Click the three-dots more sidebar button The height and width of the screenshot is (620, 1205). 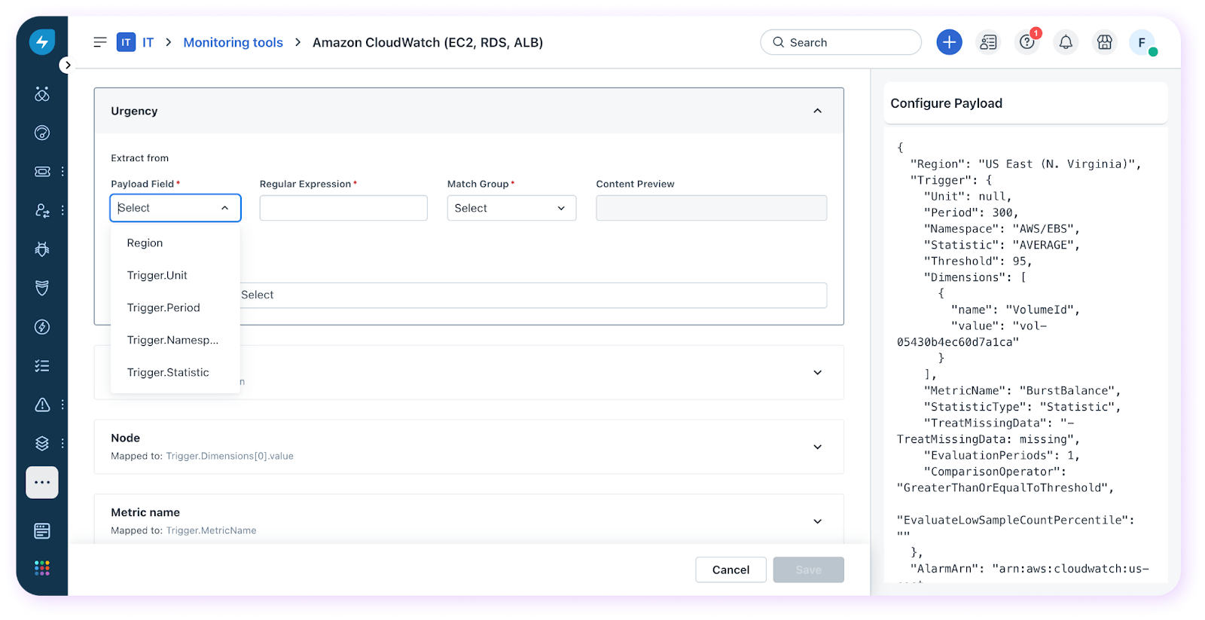(x=42, y=482)
